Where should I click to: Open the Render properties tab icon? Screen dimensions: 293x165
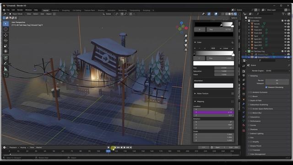(x=244, y=71)
